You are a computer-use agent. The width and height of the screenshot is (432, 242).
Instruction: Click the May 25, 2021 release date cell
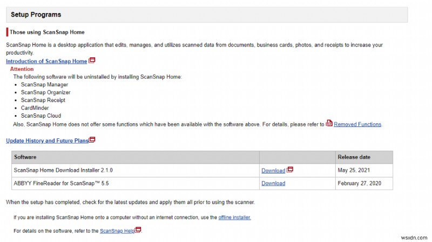pos(355,170)
